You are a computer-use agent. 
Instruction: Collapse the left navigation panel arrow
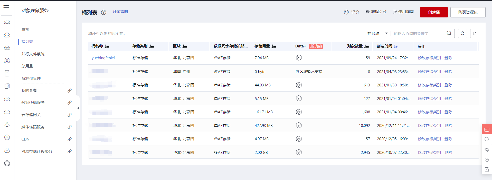coord(78,108)
